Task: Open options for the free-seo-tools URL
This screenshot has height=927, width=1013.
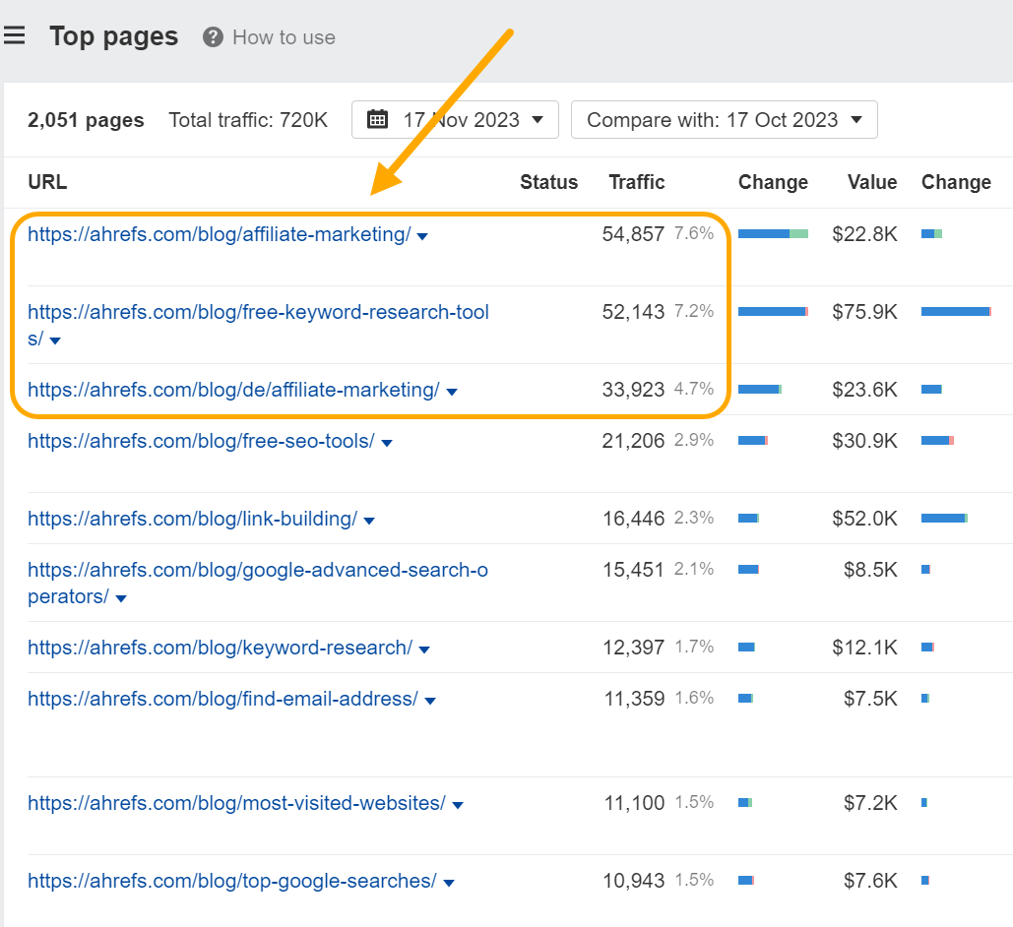Action: [388, 441]
